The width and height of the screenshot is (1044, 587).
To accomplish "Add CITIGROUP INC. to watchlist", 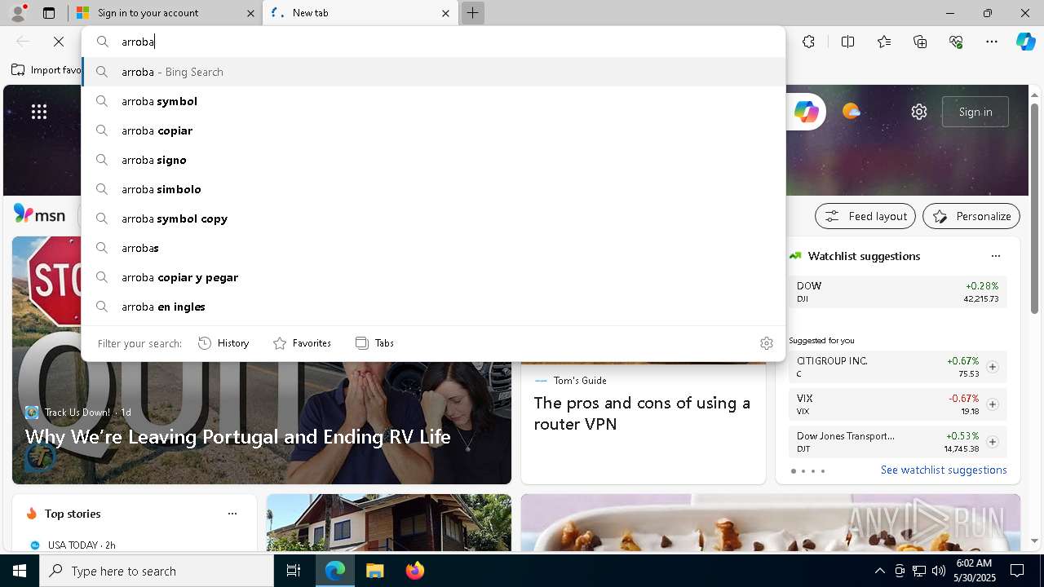I will [x=992, y=367].
